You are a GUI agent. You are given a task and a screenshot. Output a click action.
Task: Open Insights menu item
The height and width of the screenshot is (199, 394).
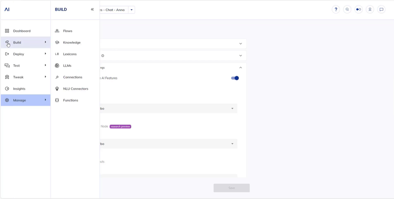point(26,89)
